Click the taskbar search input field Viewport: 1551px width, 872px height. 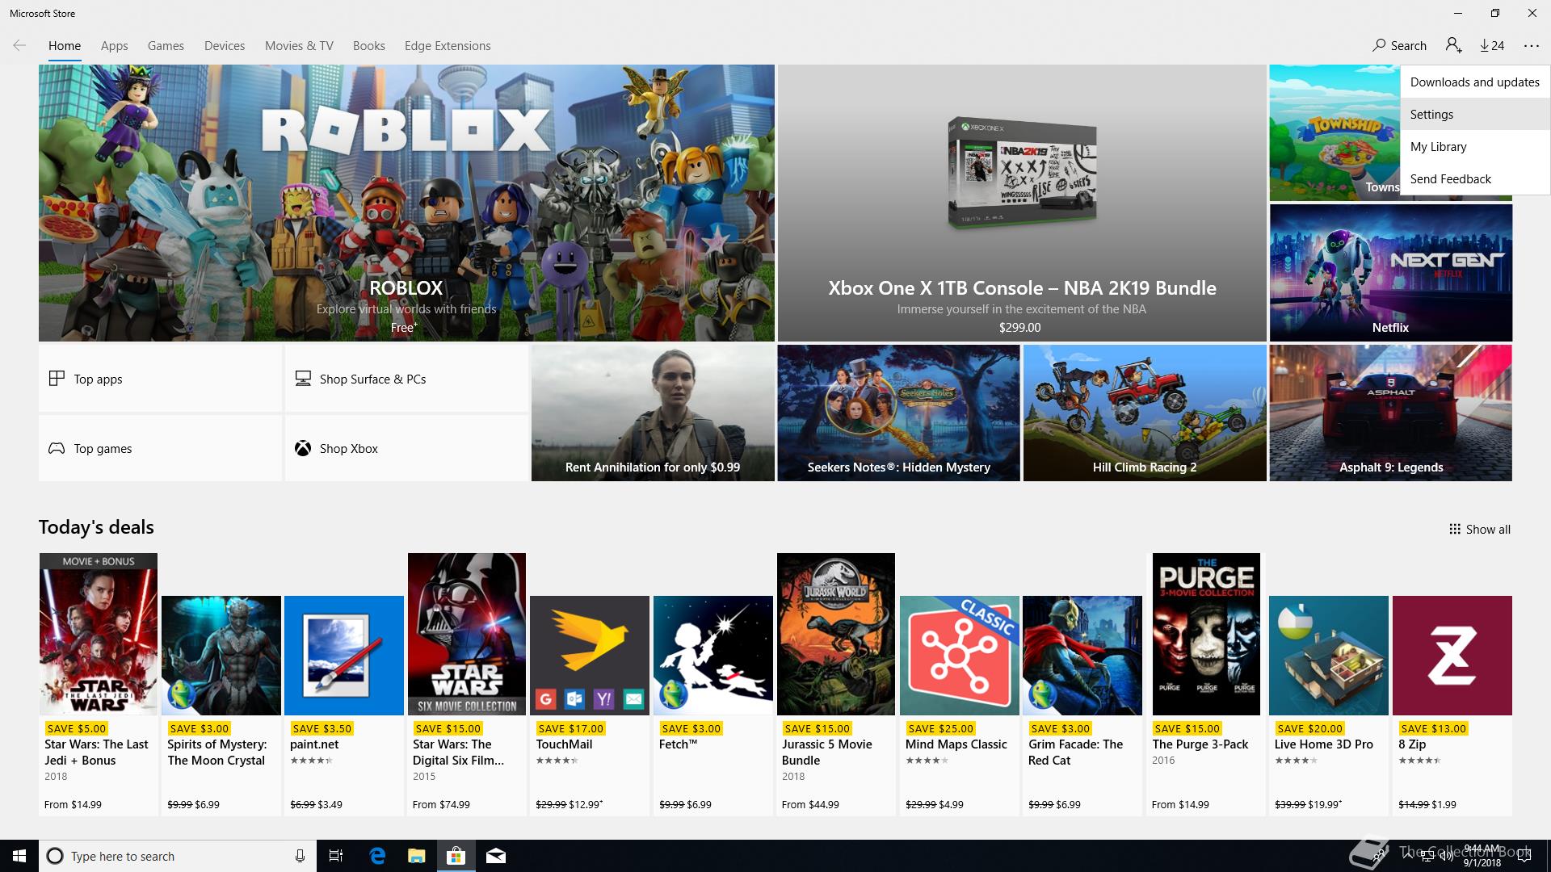(178, 856)
